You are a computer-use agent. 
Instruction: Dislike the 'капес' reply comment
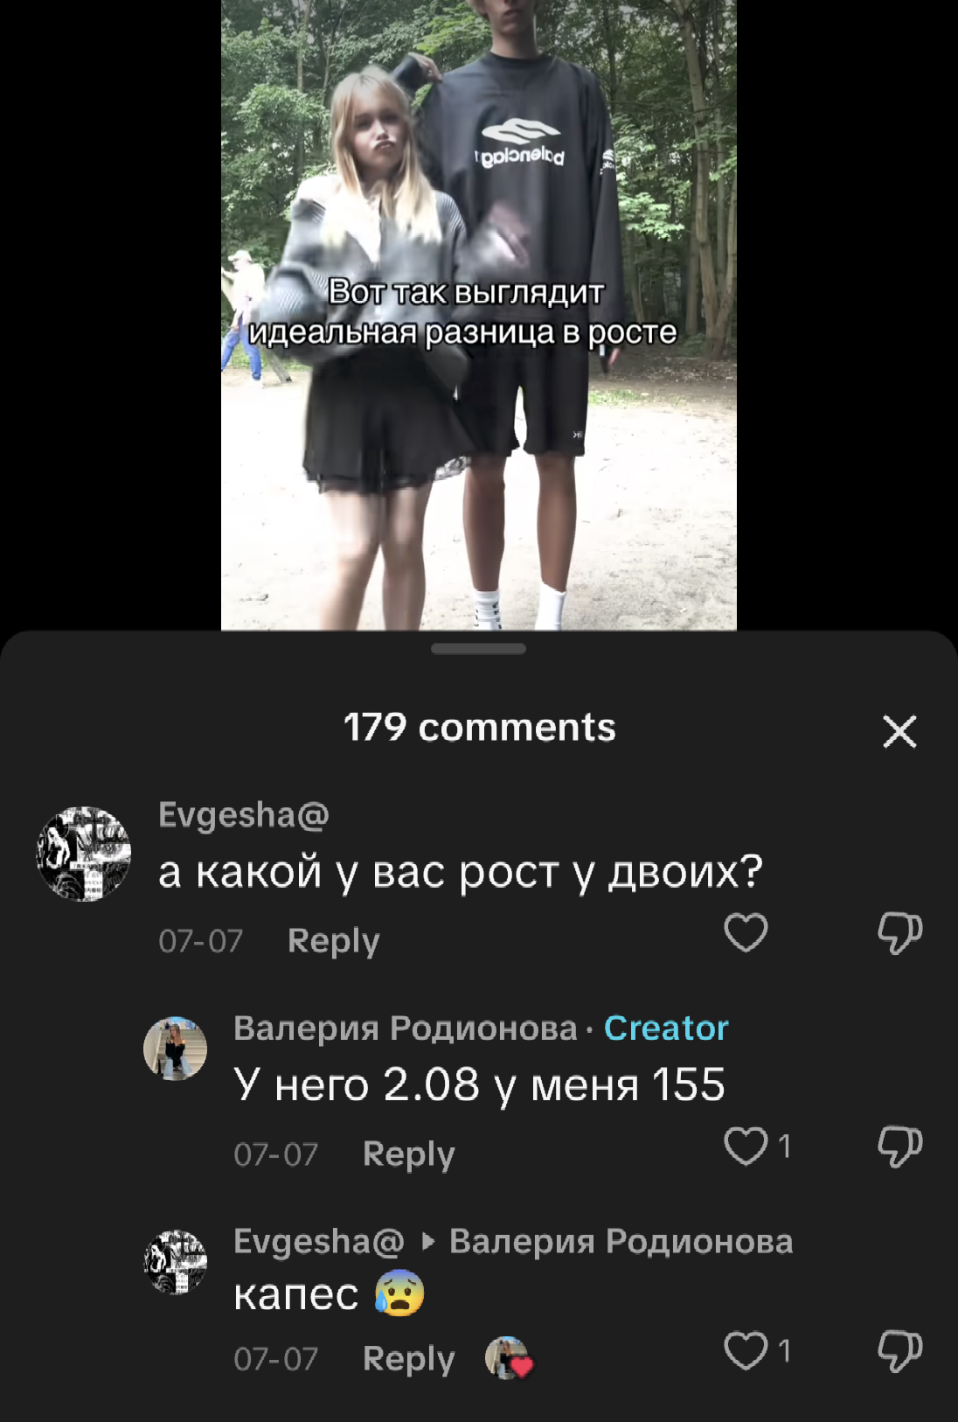click(899, 1352)
